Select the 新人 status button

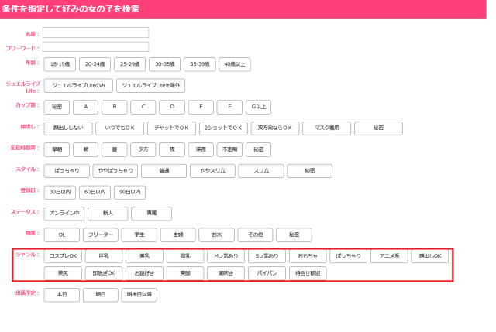[x=108, y=214]
